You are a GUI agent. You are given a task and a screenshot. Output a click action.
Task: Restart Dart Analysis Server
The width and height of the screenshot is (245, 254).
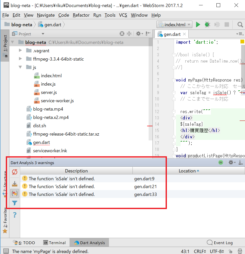15,172
